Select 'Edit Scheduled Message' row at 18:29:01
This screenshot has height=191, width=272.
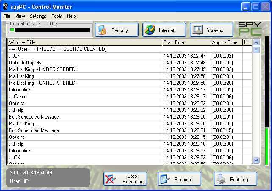tap(130, 130)
